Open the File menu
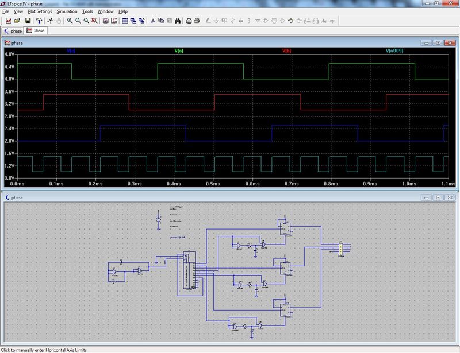The height and width of the screenshot is (353, 460). coord(6,11)
